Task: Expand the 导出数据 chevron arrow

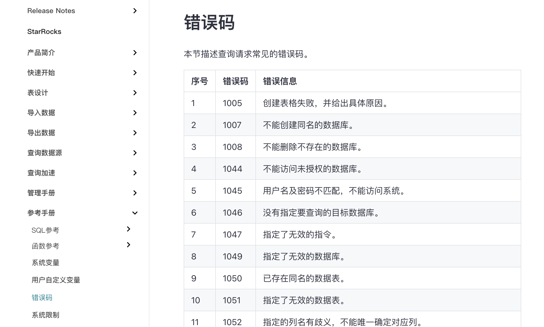Action: point(135,133)
